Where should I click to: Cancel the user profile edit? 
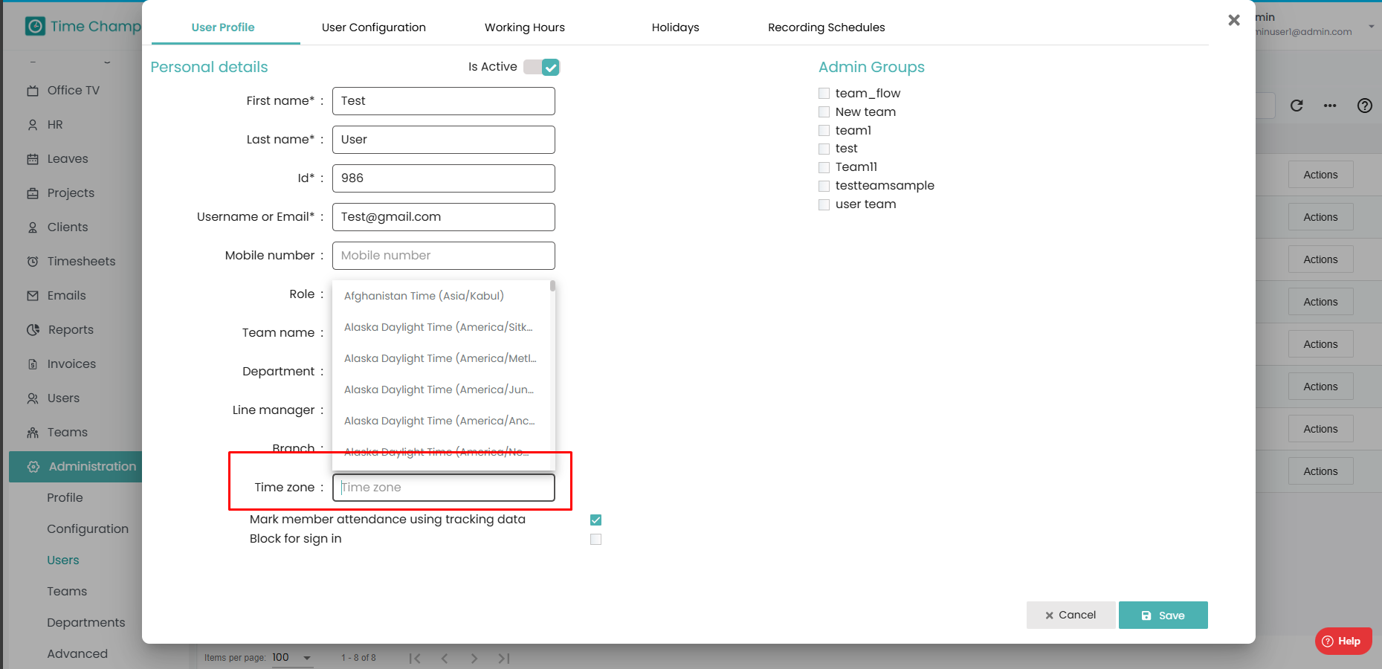(x=1071, y=615)
